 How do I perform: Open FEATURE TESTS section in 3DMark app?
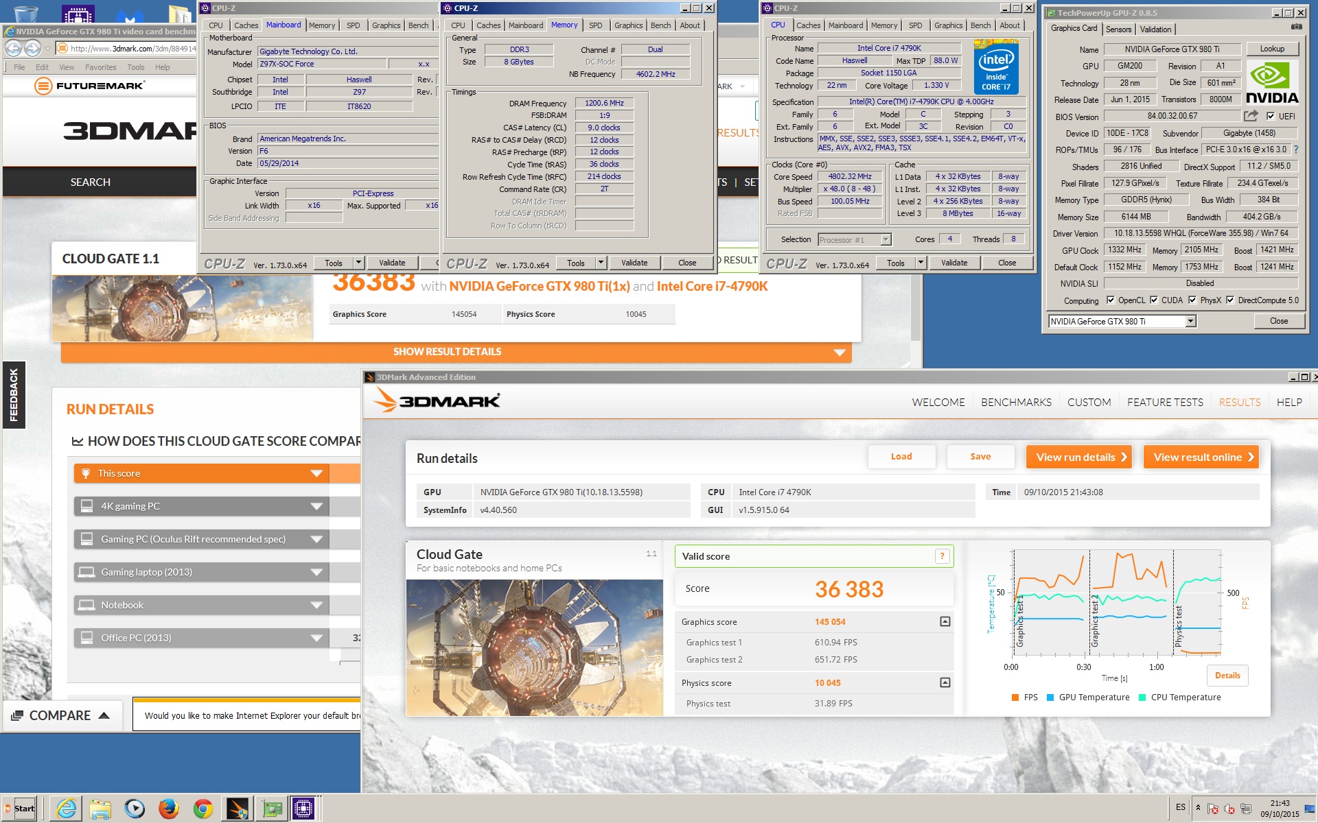tap(1165, 402)
